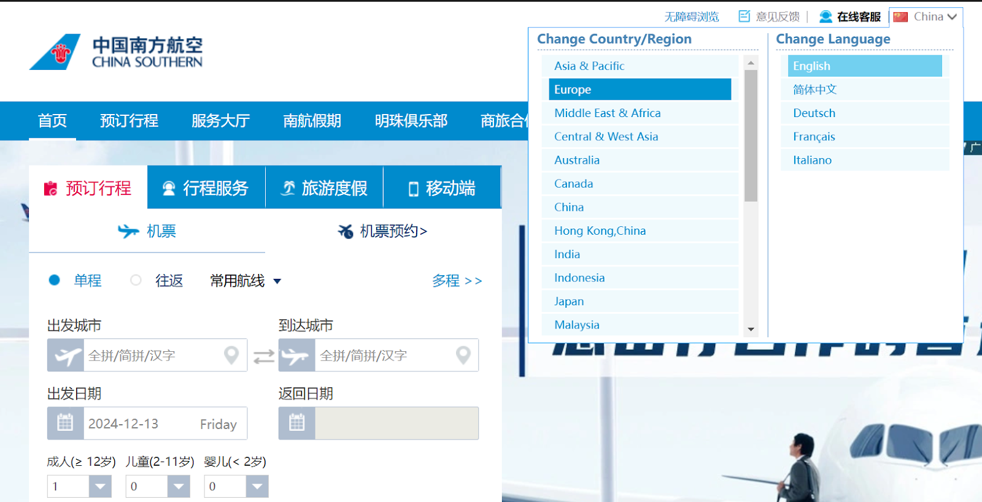The image size is (982, 502).
Task: Switch to the 行程服务 tab
Action: tap(206, 188)
